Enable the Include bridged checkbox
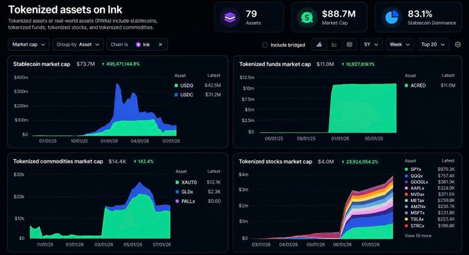Viewport: 469px width, 255px height. pyautogui.click(x=265, y=45)
